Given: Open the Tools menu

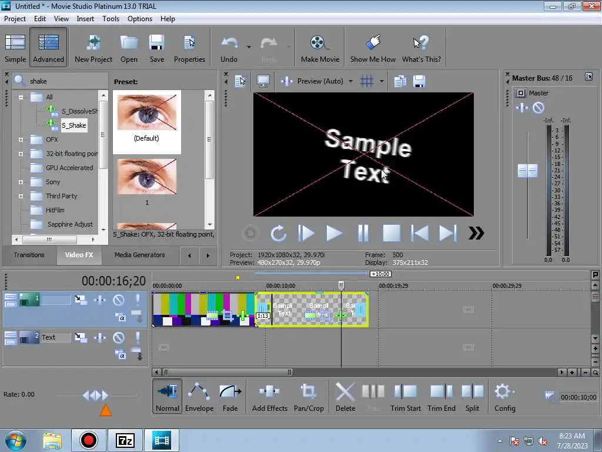Looking at the screenshot, I should (x=111, y=18).
